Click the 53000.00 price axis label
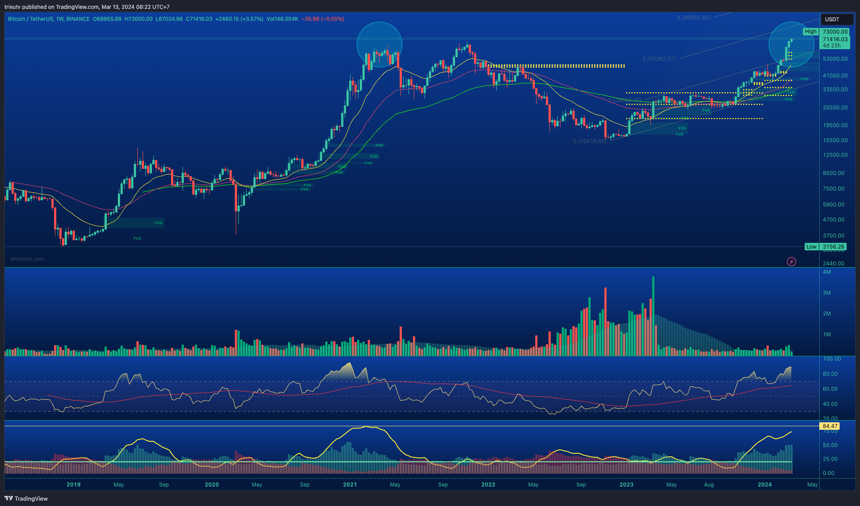This screenshot has height=506, width=860. pyautogui.click(x=835, y=59)
